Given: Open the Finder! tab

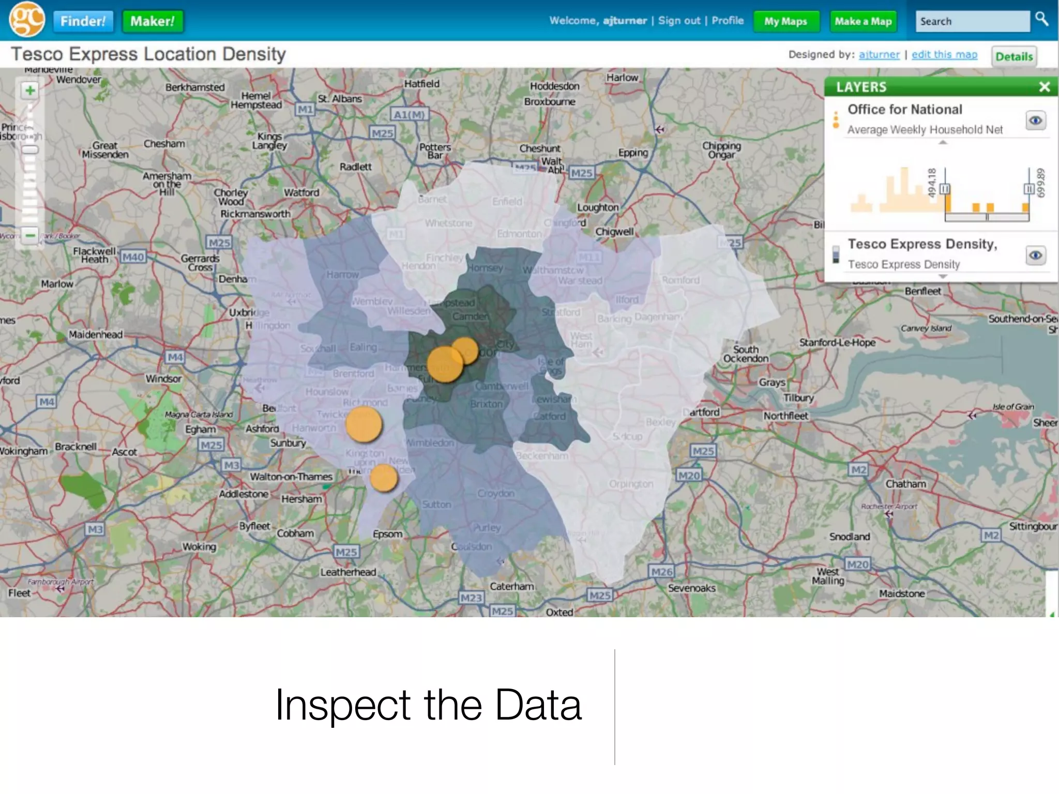Looking at the screenshot, I should pyautogui.click(x=83, y=21).
